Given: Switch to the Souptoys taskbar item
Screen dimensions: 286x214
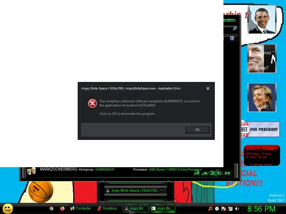Looking at the screenshot, I should point(108,208).
